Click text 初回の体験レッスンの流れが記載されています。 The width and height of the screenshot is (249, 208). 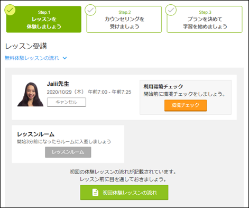tap(123, 171)
